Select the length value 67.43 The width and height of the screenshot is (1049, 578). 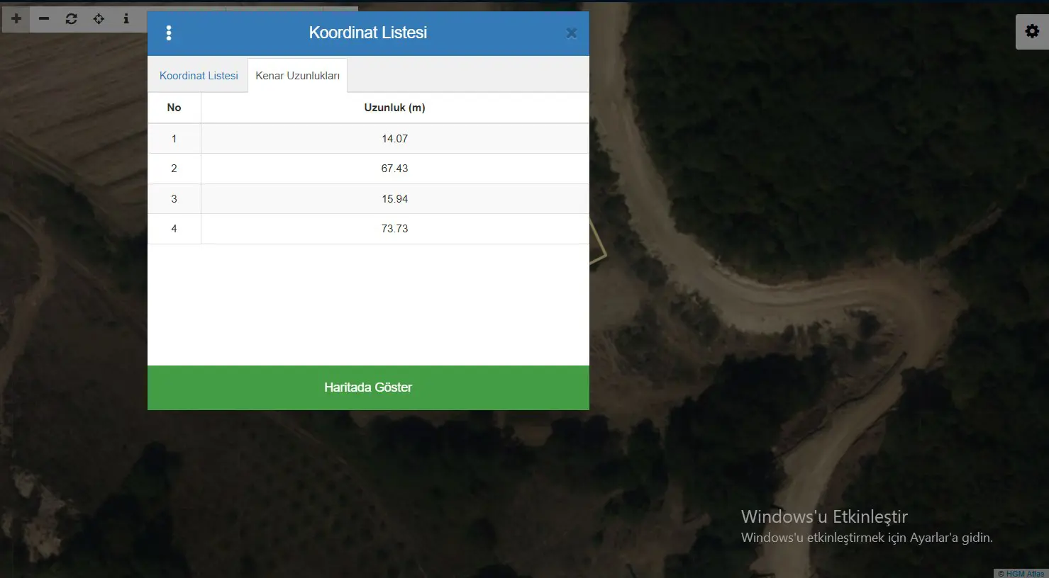tap(395, 169)
